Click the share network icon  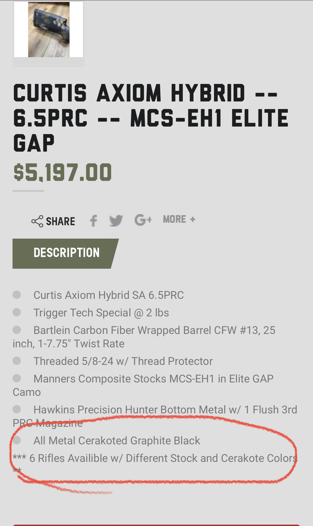click(37, 221)
